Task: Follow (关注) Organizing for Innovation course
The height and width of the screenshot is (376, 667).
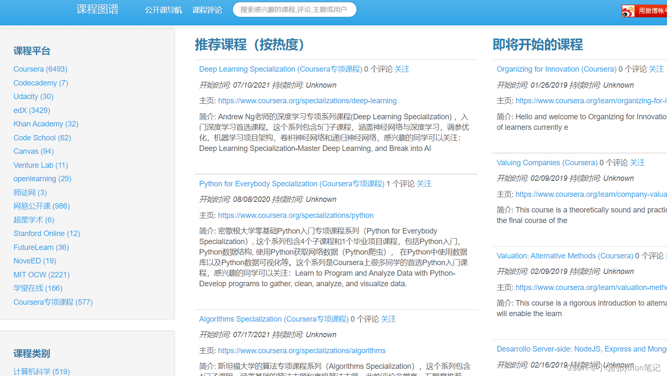Action: coord(656,69)
